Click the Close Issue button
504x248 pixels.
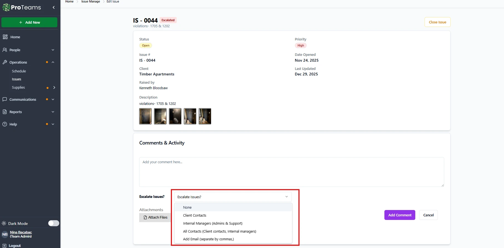(437, 22)
